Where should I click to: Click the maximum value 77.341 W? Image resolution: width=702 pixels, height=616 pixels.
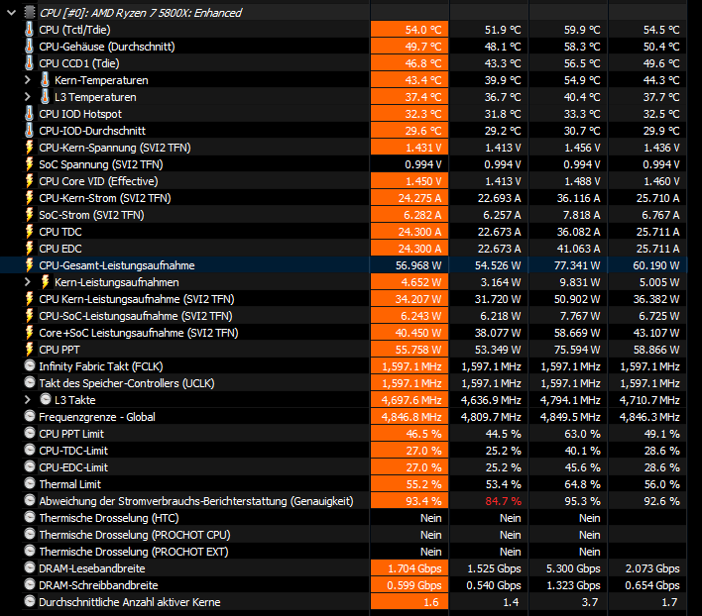[x=577, y=265]
